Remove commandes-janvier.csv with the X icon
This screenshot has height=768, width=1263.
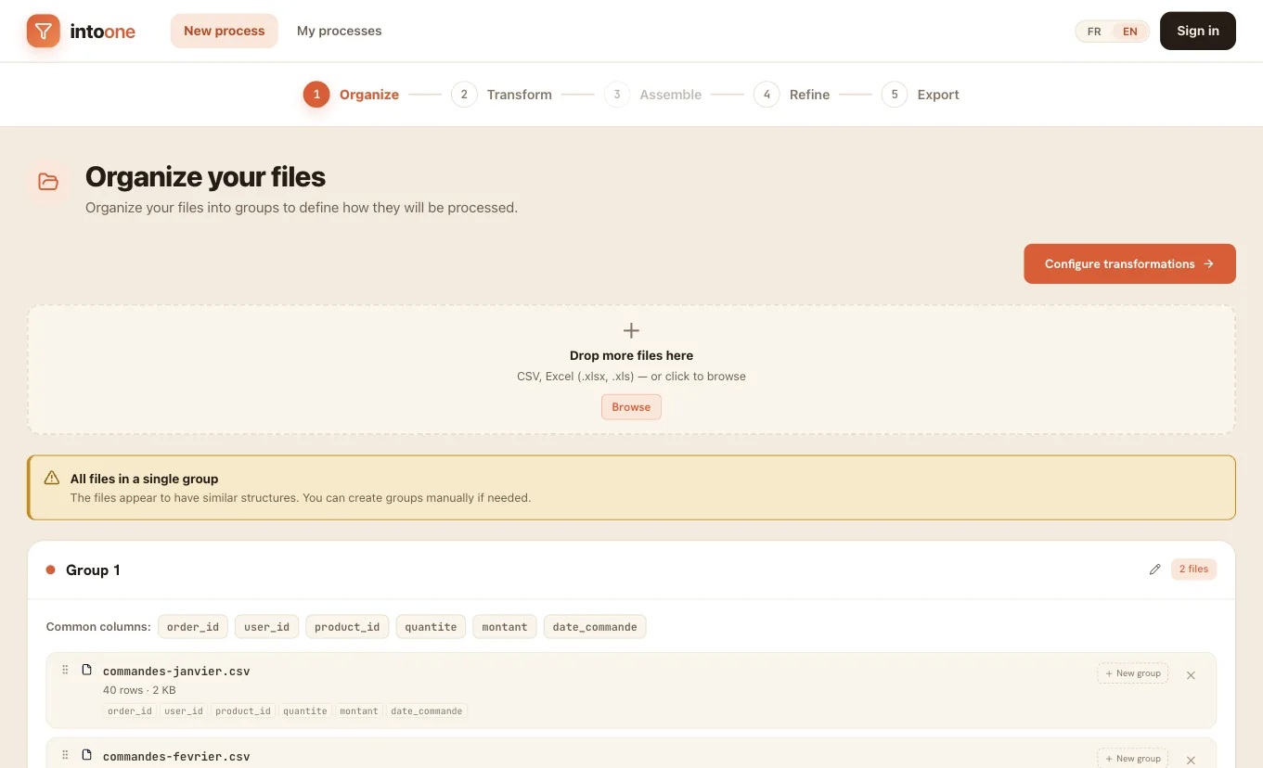point(1191,675)
